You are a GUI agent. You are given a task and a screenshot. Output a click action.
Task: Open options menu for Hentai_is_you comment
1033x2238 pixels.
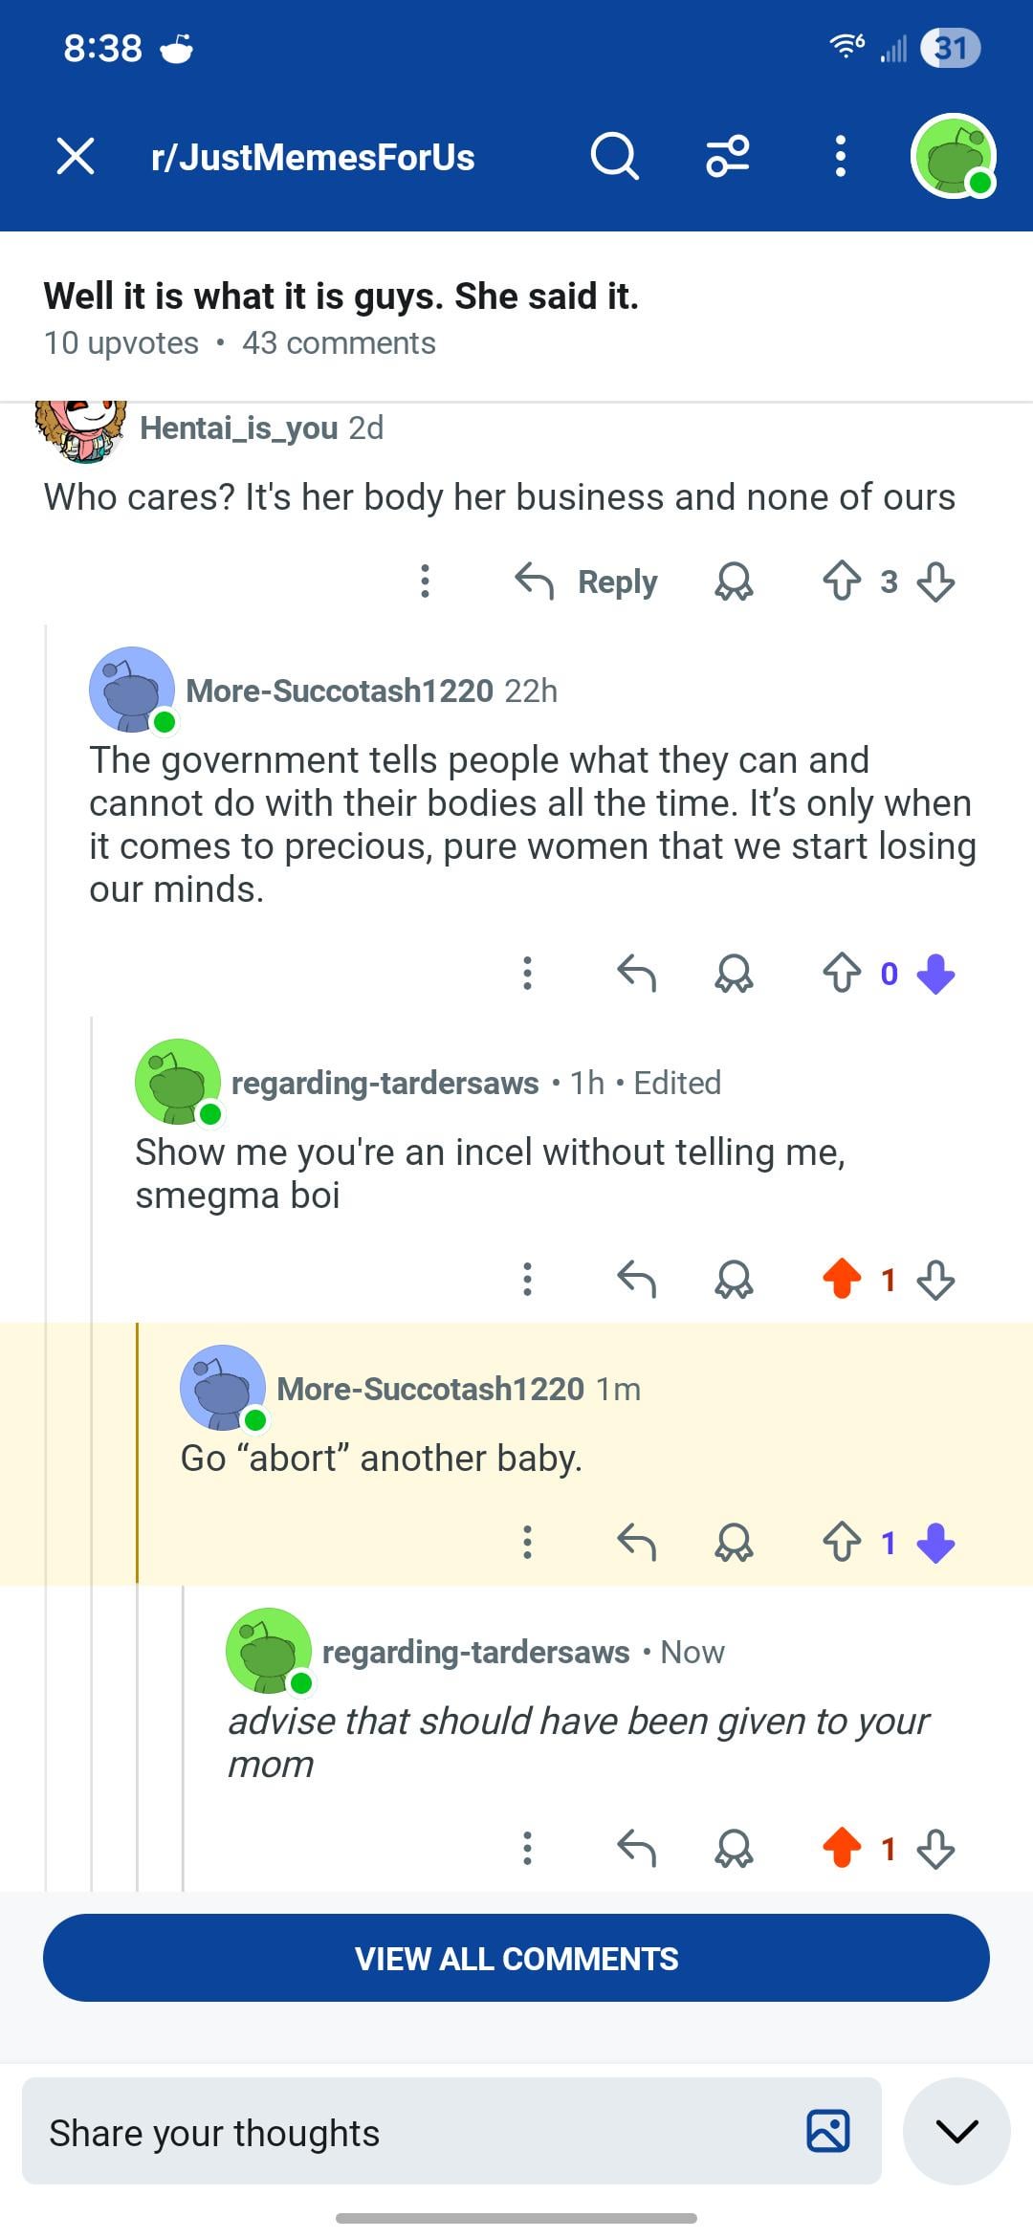pos(426,581)
